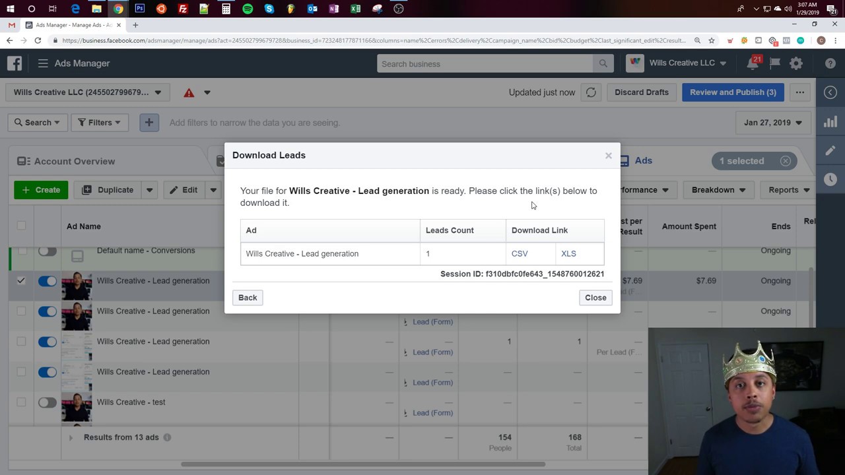Open the Wills Creative LLC account dropdown
The width and height of the screenshot is (845, 475).
88,92
